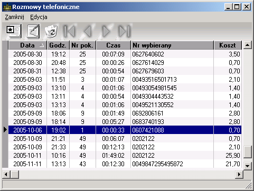Open the Zamknij menu
254x191 pixels.
pyautogui.click(x=14, y=17)
